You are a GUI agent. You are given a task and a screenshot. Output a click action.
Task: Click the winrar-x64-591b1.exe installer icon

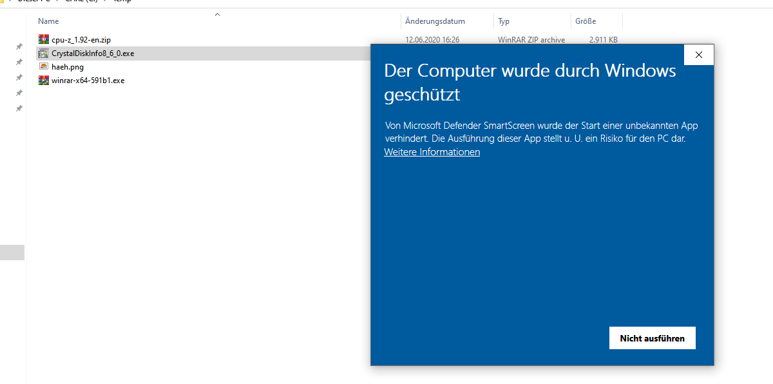[44, 80]
